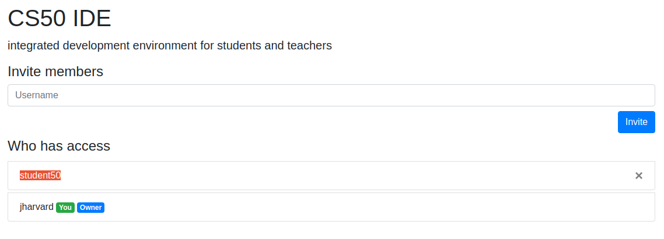Click the Invite members heading

[55, 72]
